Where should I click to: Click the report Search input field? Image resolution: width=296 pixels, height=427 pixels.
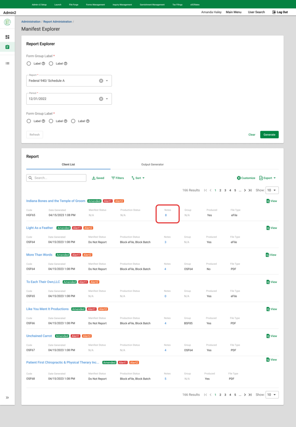tap(56, 178)
